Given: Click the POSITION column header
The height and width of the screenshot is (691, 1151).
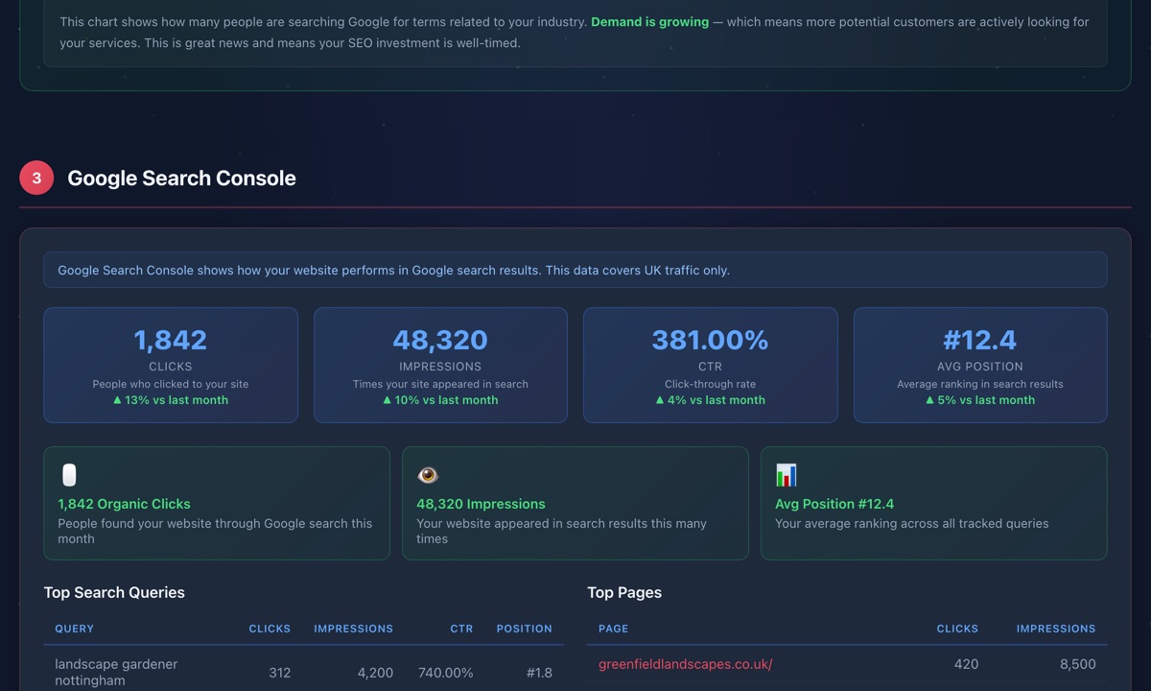Looking at the screenshot, I should 524,629.
